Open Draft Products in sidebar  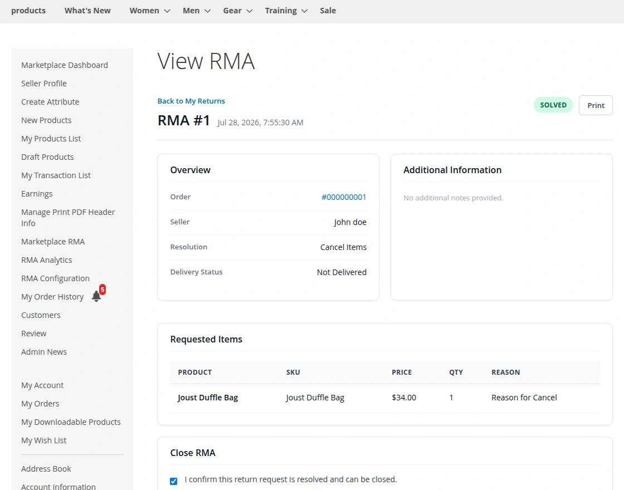click(47, 156)
